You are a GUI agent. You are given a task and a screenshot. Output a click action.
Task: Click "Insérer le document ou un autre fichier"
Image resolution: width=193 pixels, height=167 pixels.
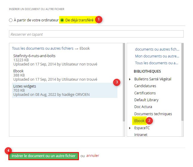coord(44,156)
